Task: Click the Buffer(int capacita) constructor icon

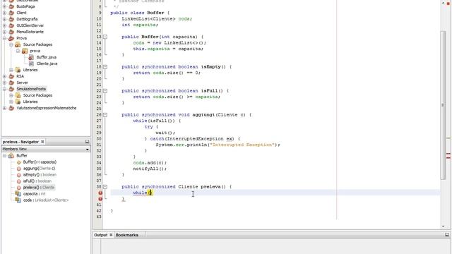Action: 19,162
